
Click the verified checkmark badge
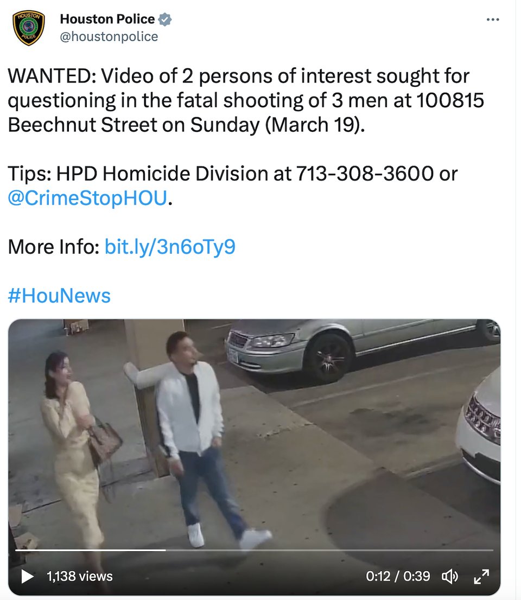(165, 19)
